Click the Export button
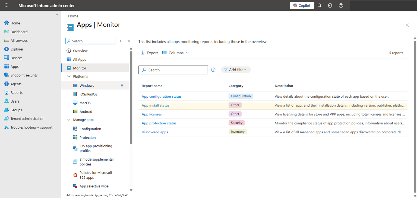The image size is (417, 198). (x=149, y=53)
